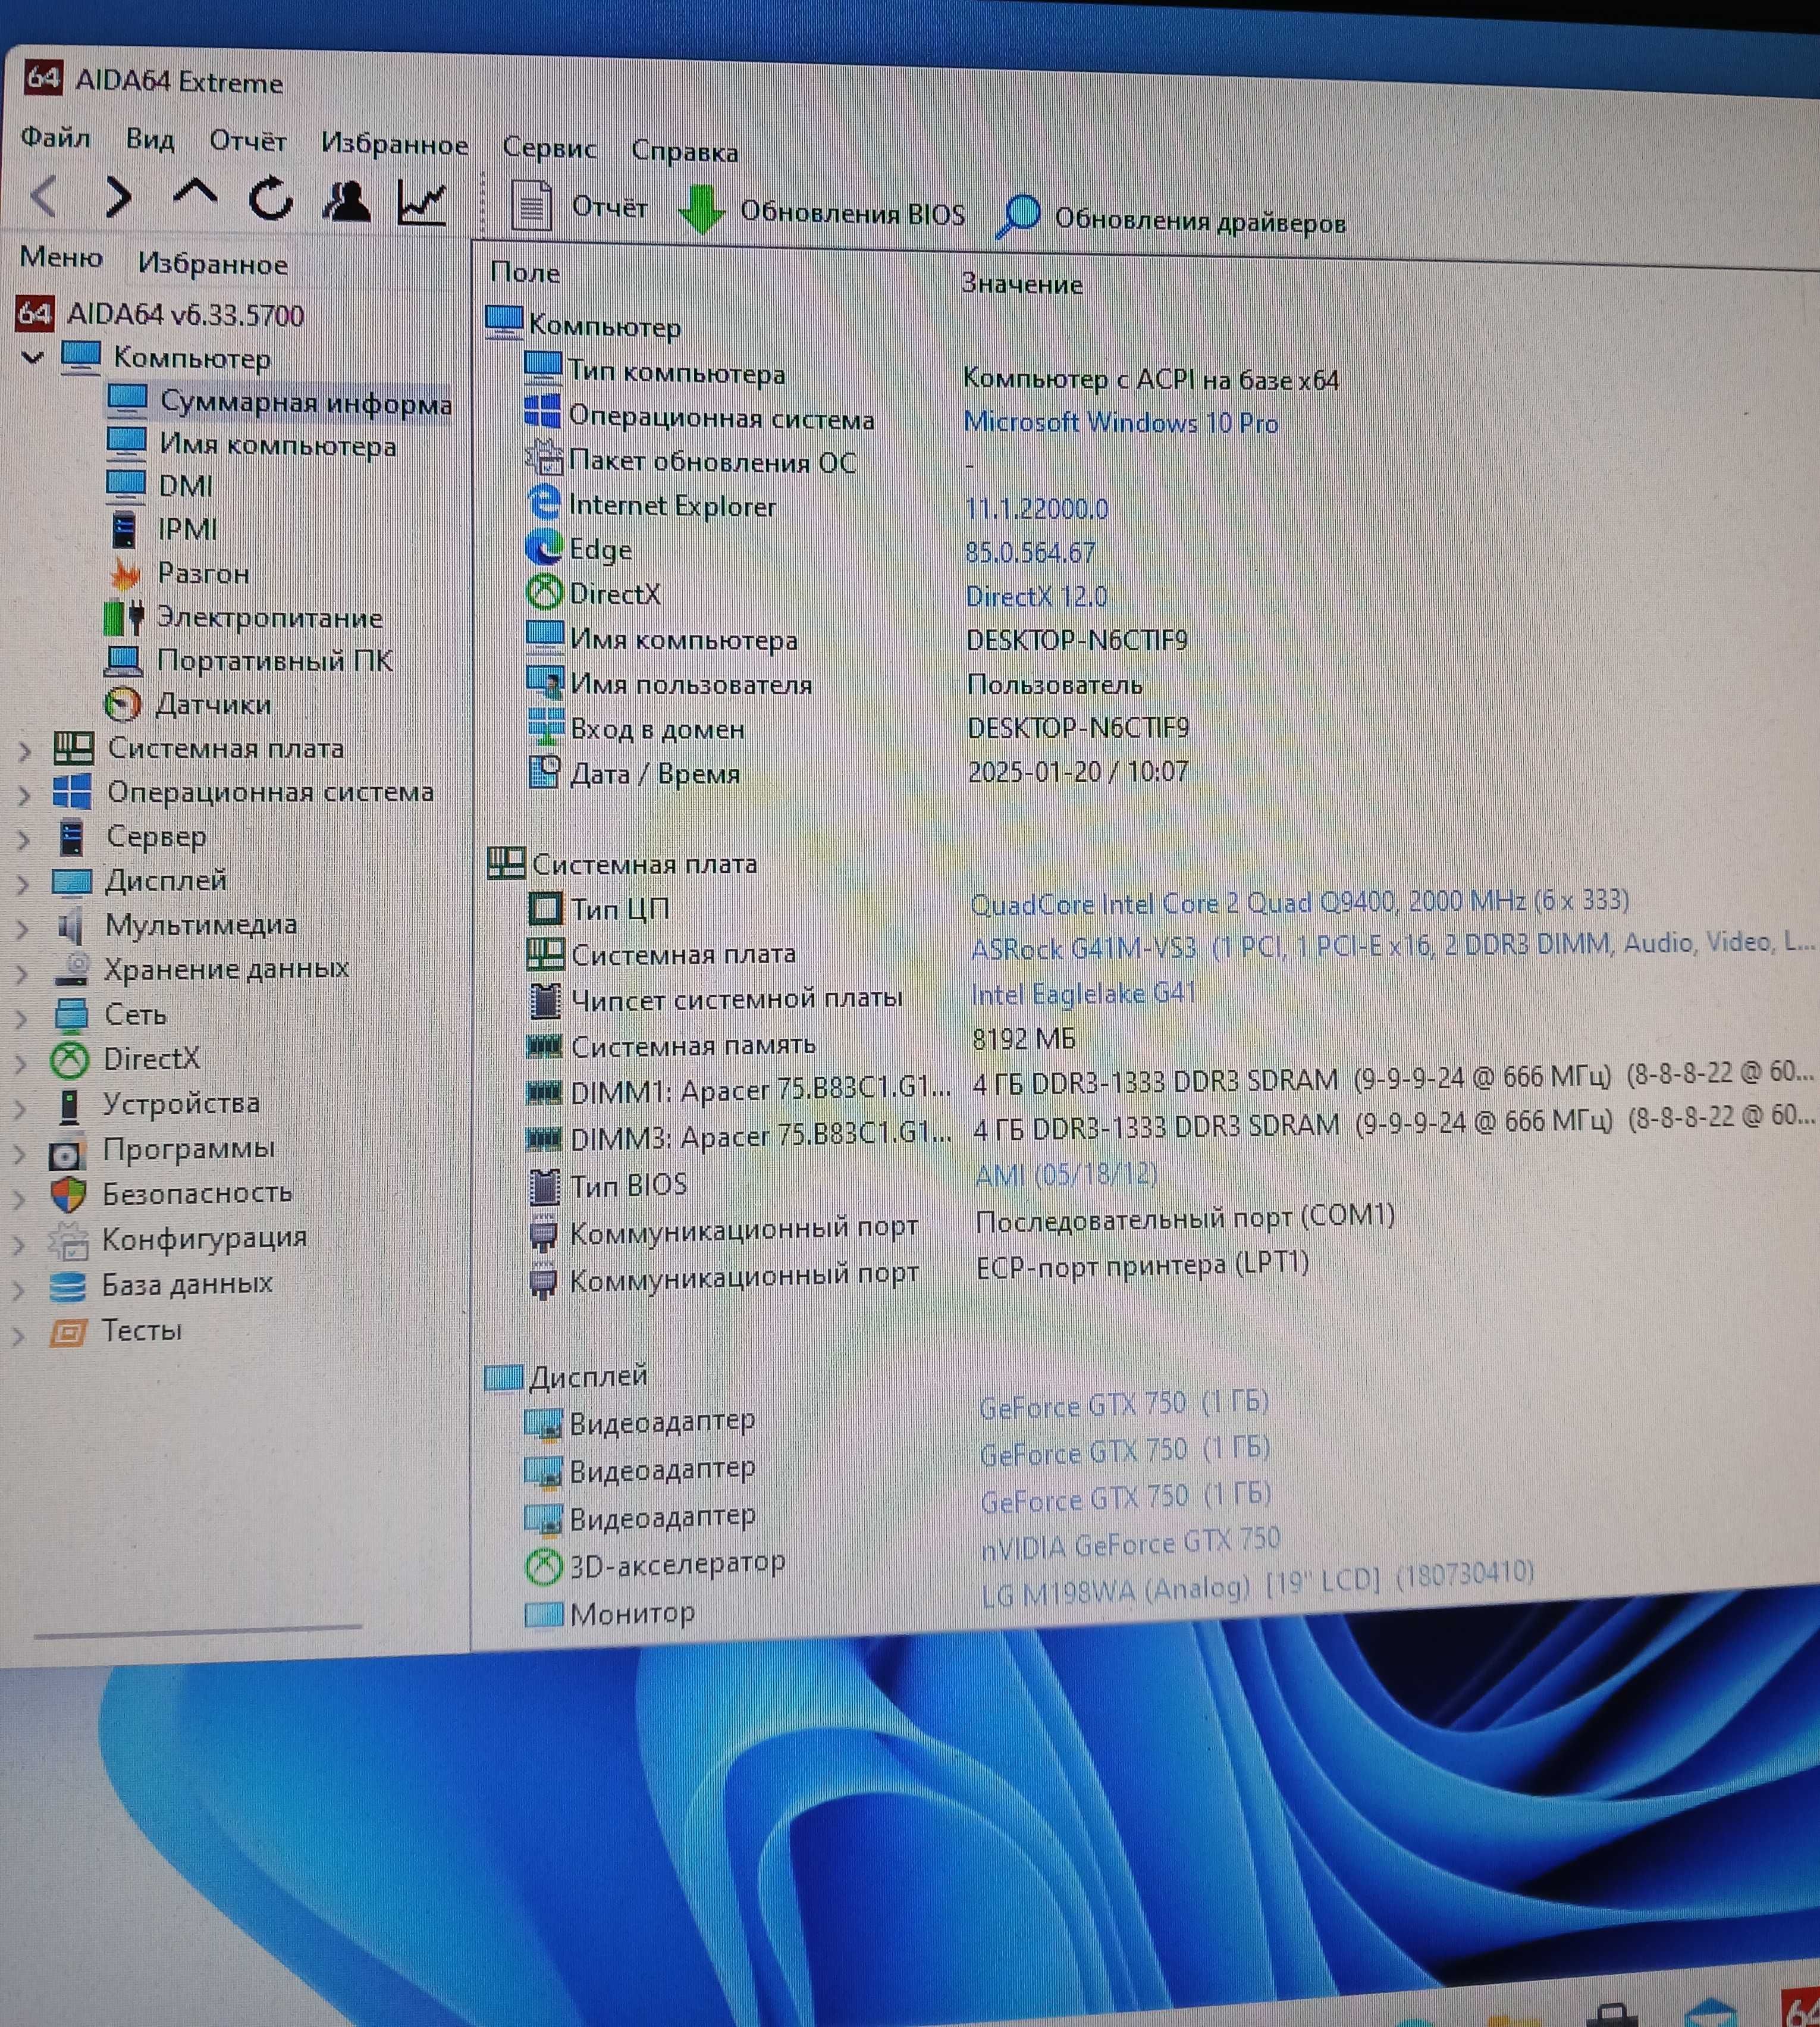Click the Тип ЦП processor icon
The height and width of the screenshot is (2027, 1820).
click(545, 908)
